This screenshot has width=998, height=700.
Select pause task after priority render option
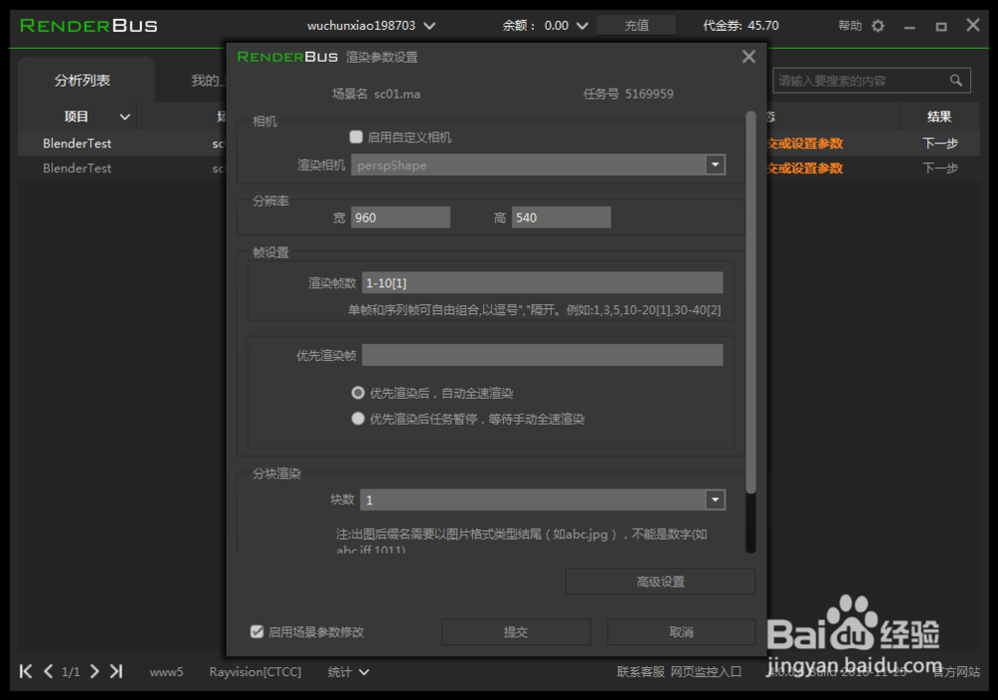click(x=357, y=419)
